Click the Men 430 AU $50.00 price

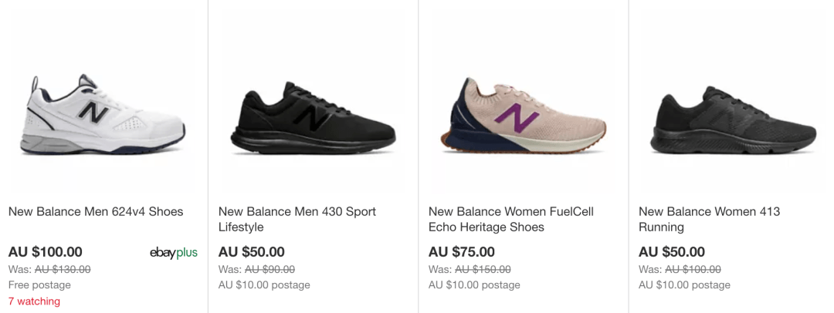pos(252,252)
